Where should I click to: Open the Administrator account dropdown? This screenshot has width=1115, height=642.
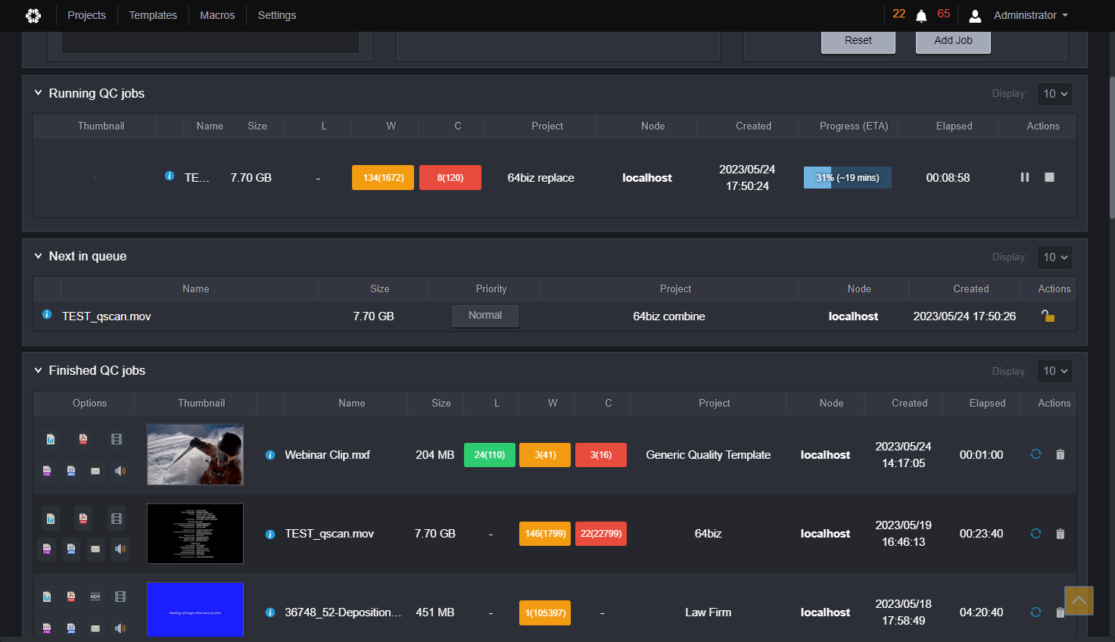pyautogui.click(x=1031, y=15)
